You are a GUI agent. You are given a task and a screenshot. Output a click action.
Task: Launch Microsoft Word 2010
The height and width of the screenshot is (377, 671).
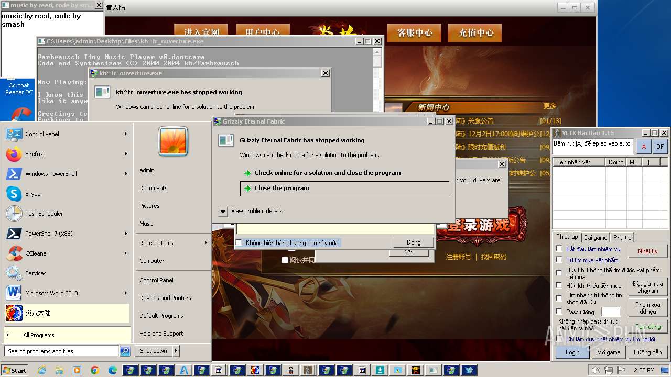pos(67,293)
